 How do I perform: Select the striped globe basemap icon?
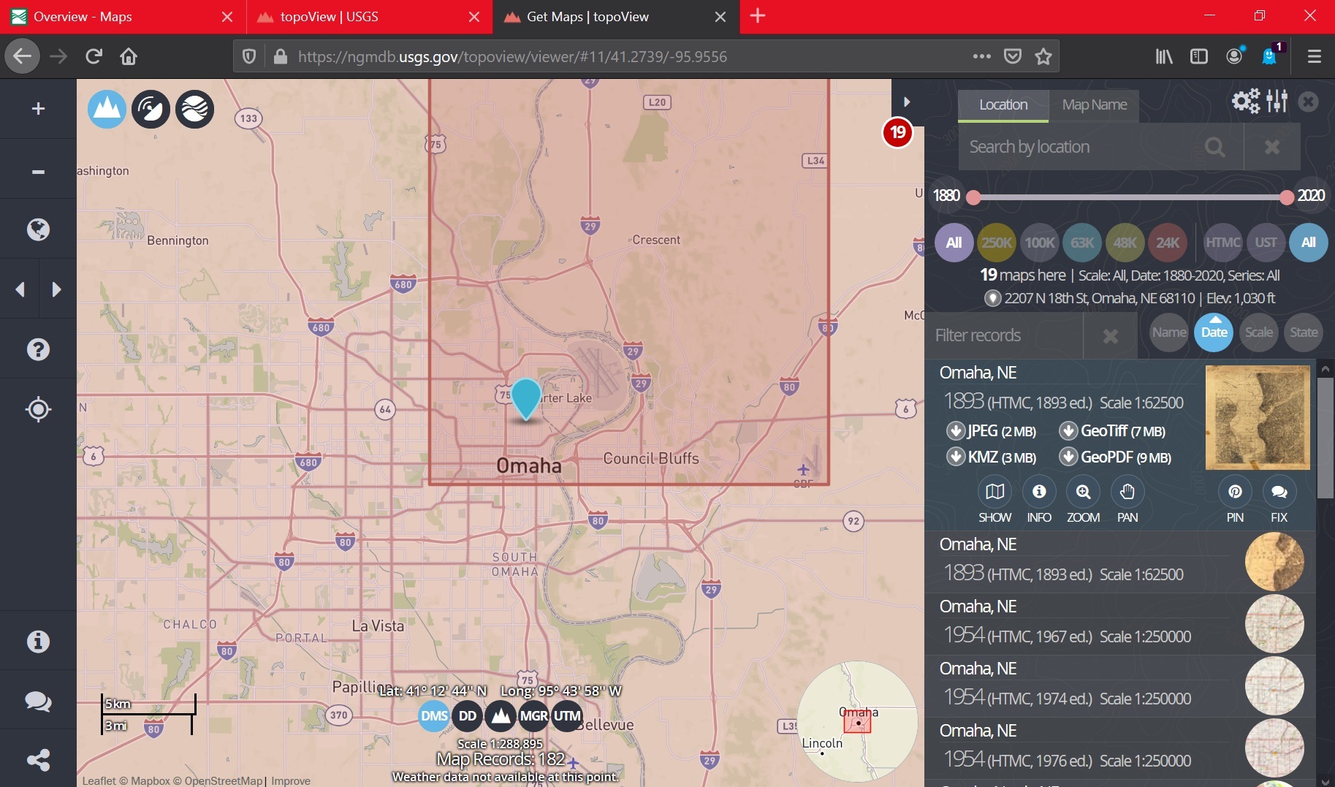coord(195,109)
